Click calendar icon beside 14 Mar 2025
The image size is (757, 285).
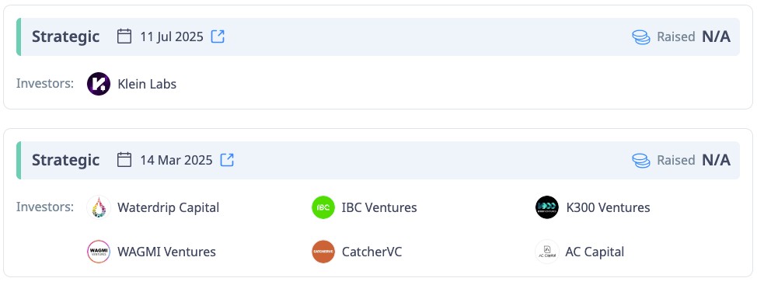[124, 160]
